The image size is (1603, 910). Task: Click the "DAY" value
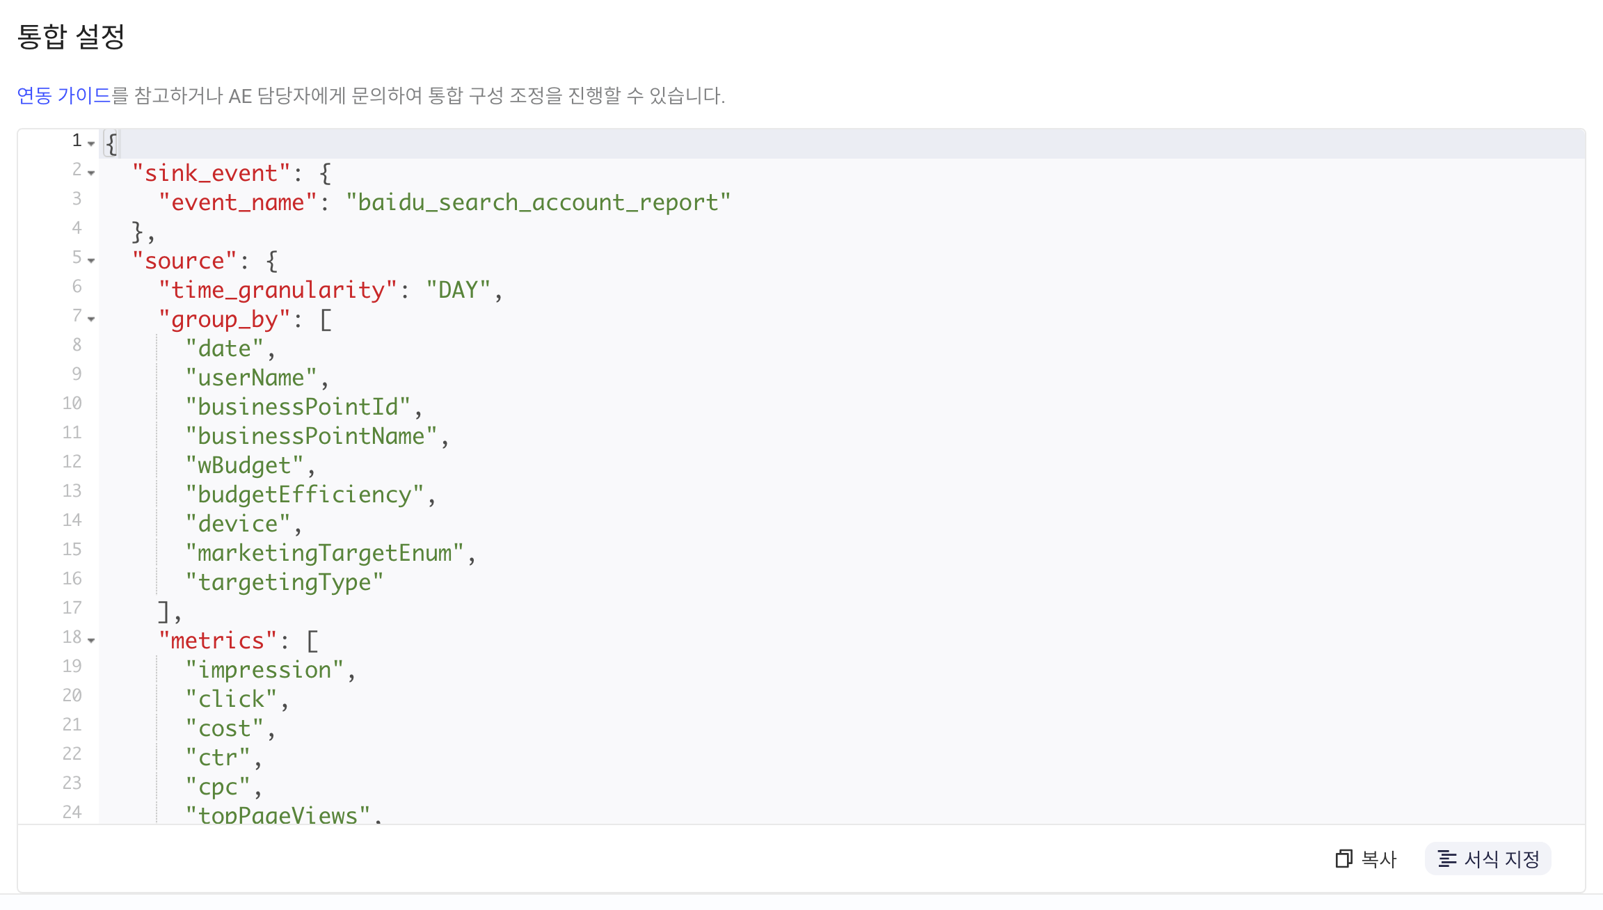tap(458, 290)
